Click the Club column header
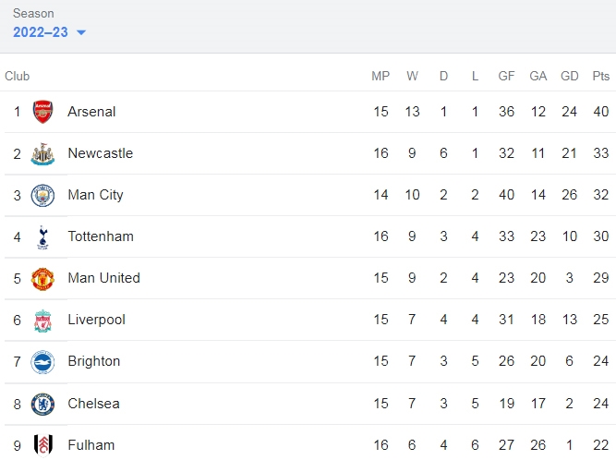 pyautogui.click(x=17, y=76)
